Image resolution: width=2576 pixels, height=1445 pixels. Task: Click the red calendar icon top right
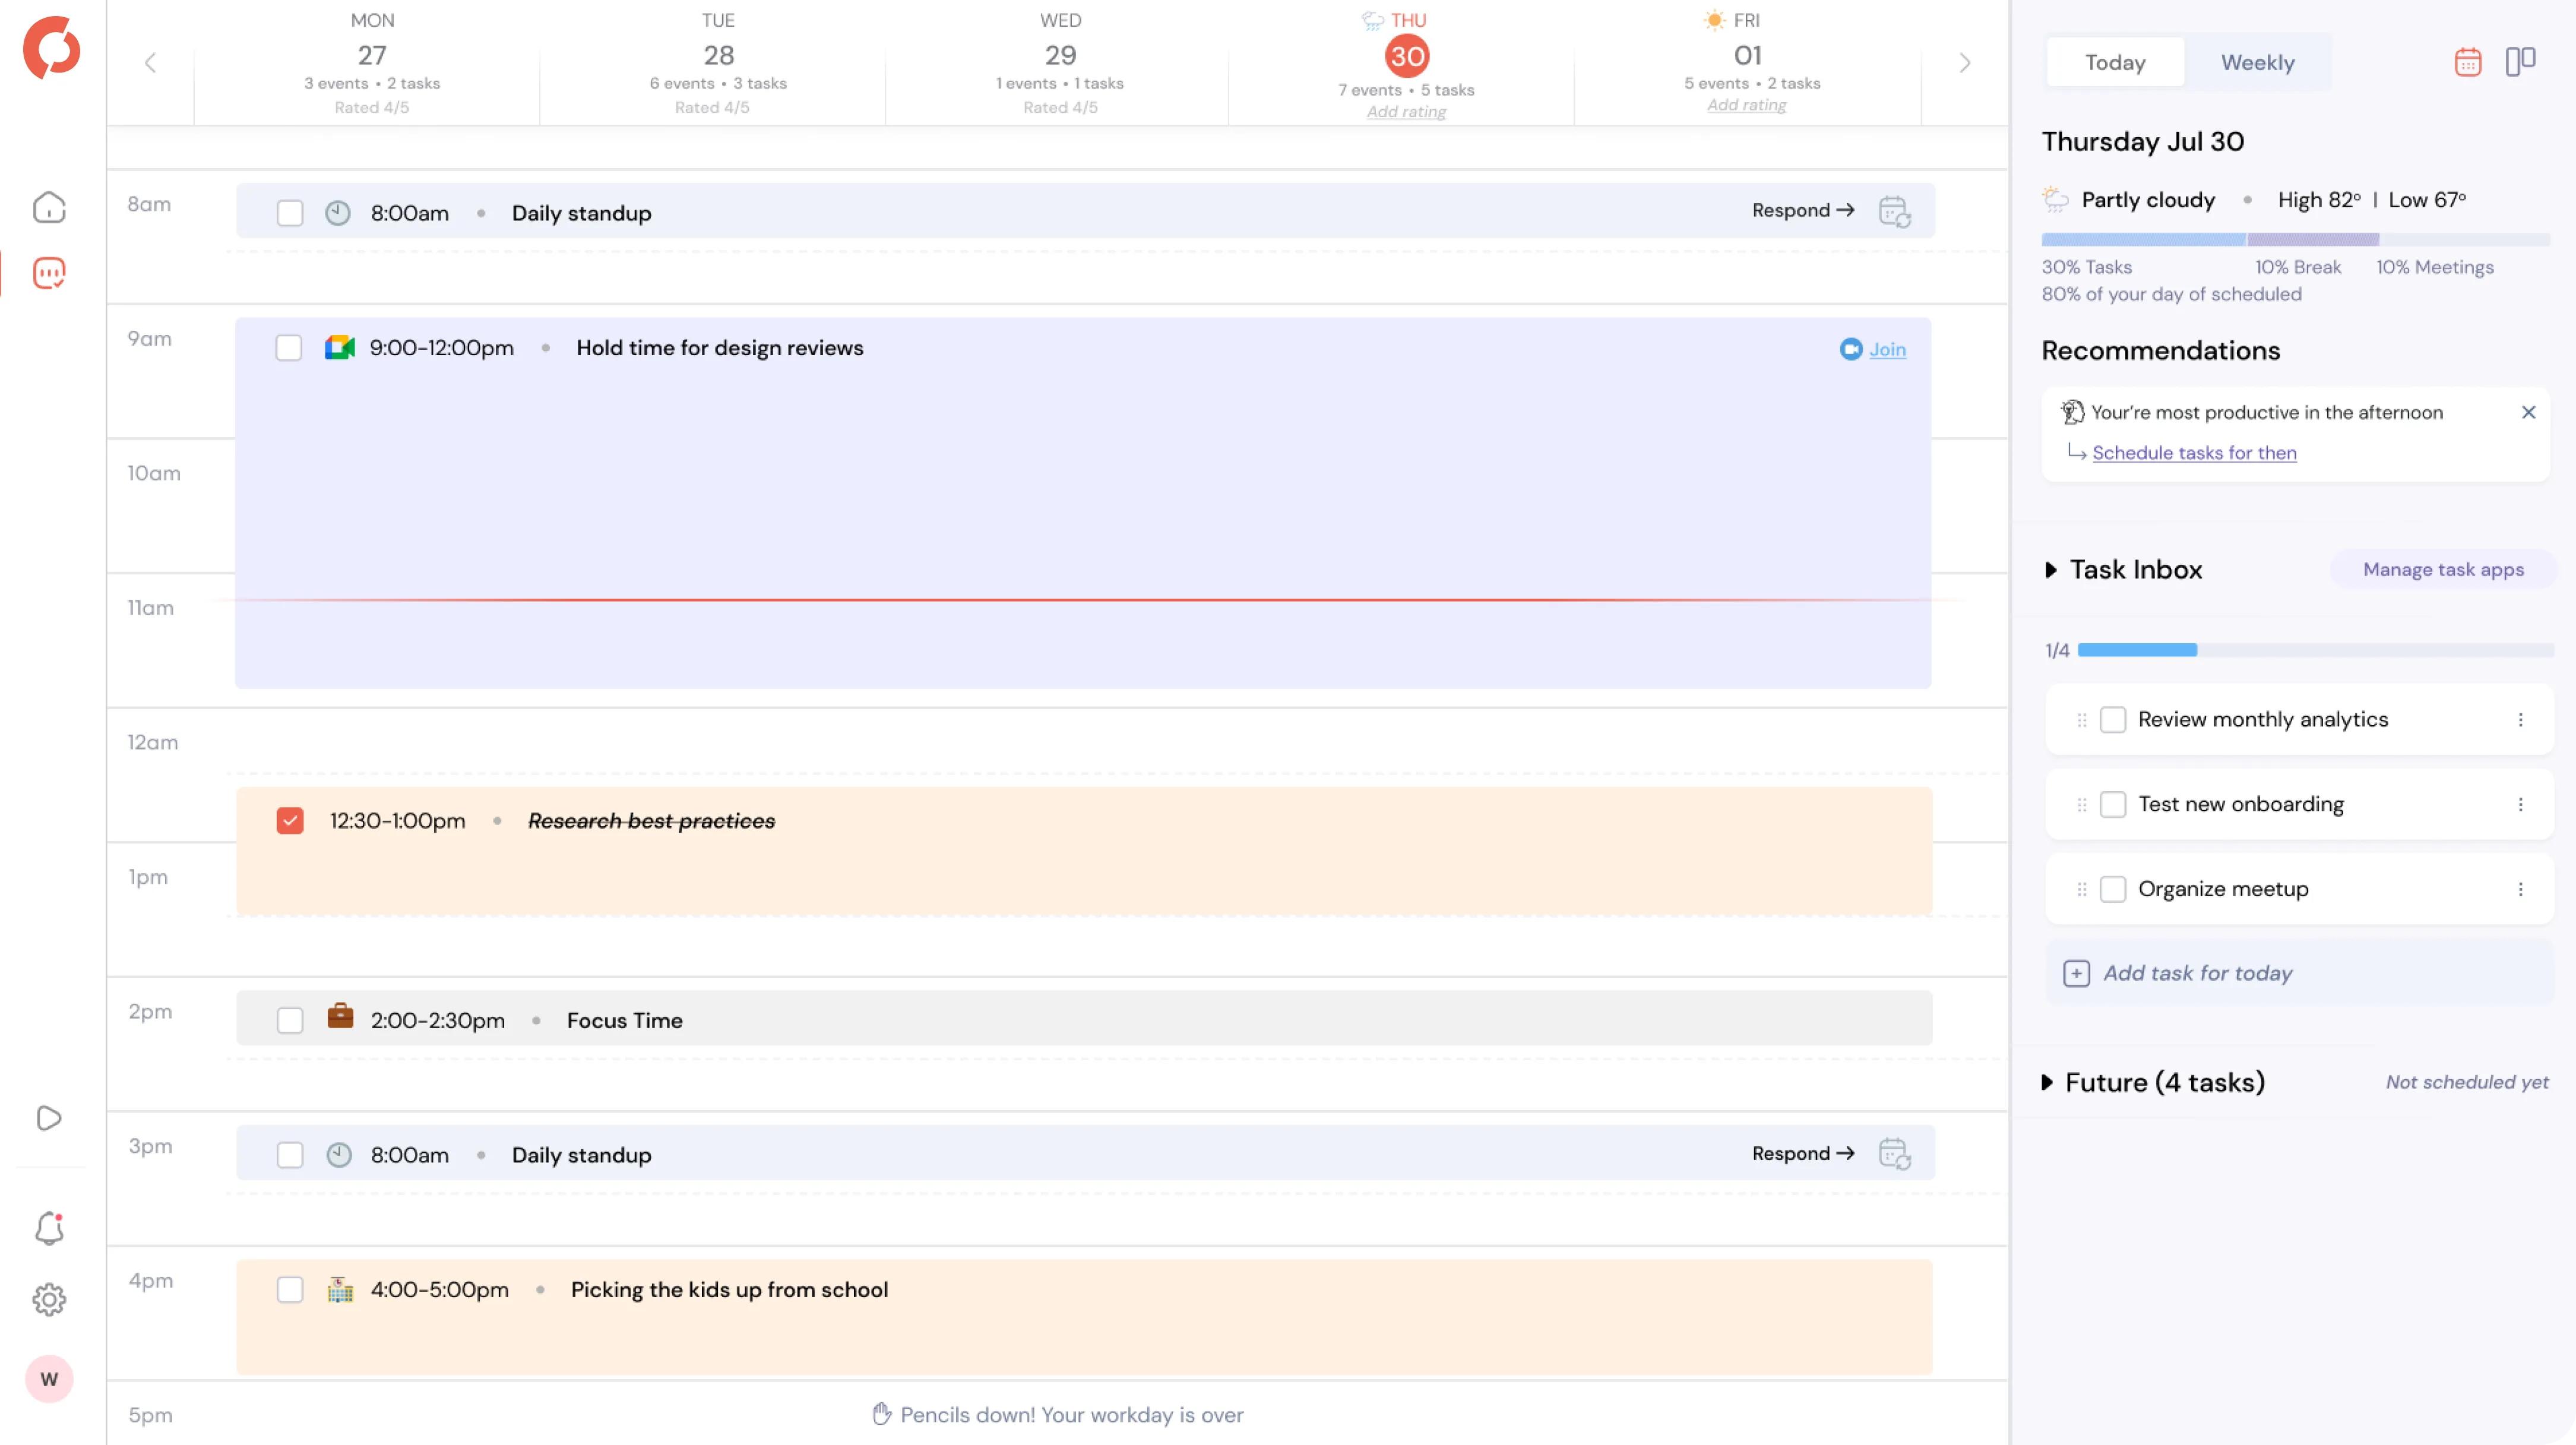[x=2467, y=62]
